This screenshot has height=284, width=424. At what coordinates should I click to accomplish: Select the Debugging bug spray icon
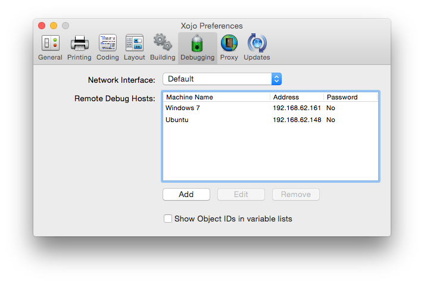point(197,43)
